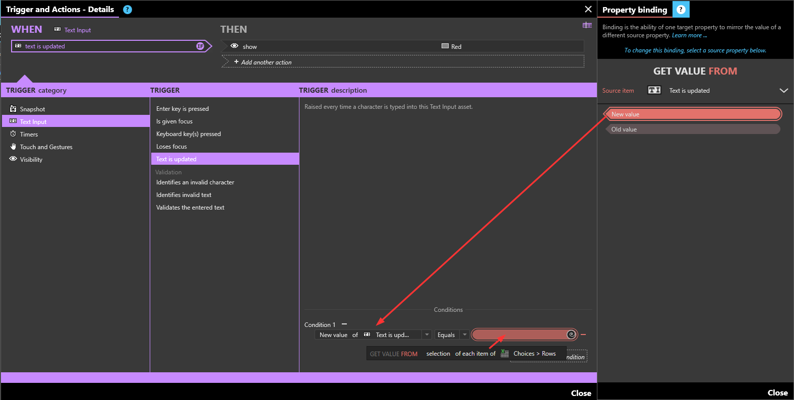Click the eye icon of the show action
Screen dimensions: 794x400
[x=234, y=46]
